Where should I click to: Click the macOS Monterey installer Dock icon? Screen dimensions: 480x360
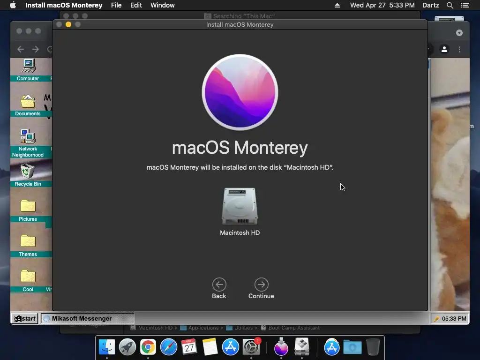tap(281, 347)
